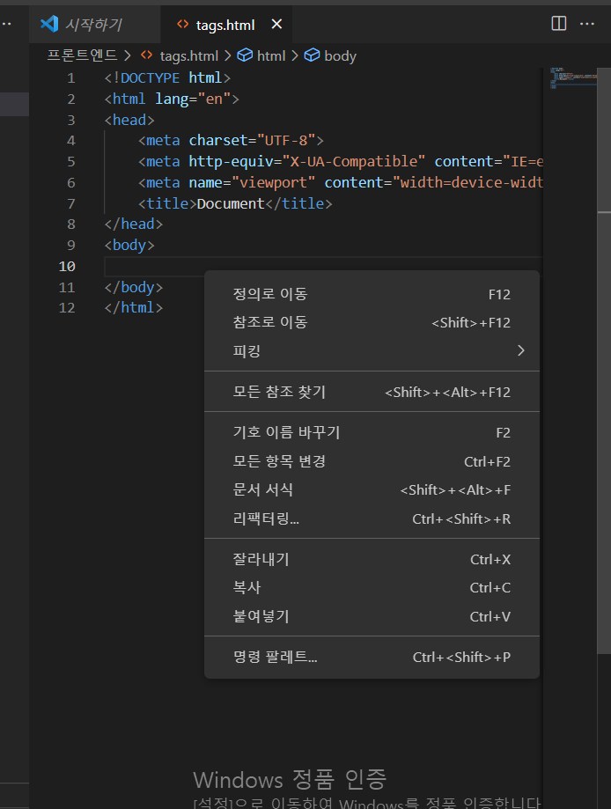Image resolution: width=611 pixels, height=809 pixels.
Task: Click line number 12 in gutter
Action: tap(67, 308)
